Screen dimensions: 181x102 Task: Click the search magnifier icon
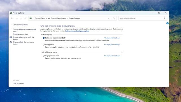point(164,18)
